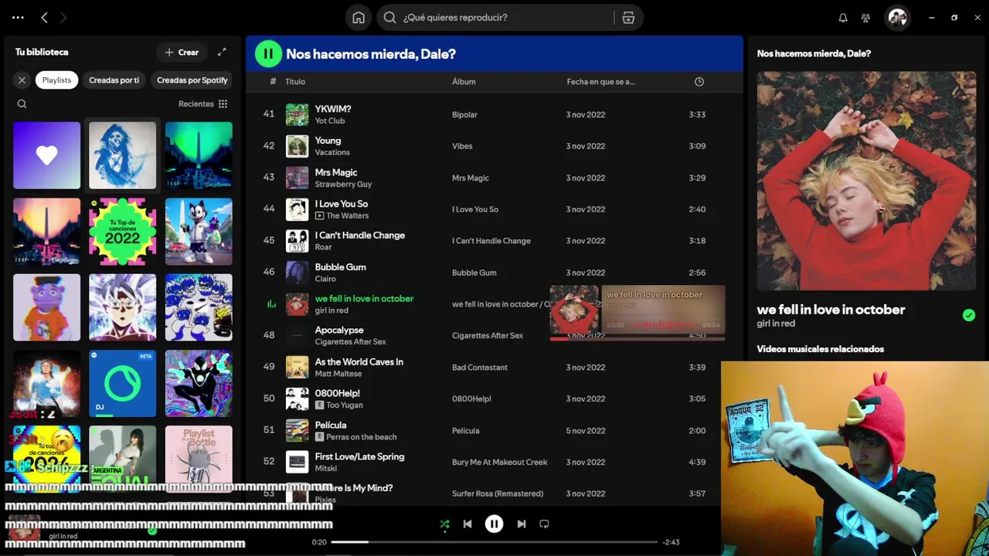Open Bury Me At Makeout Creek album
Screen dimensions: 989x556
pos(500,463)
